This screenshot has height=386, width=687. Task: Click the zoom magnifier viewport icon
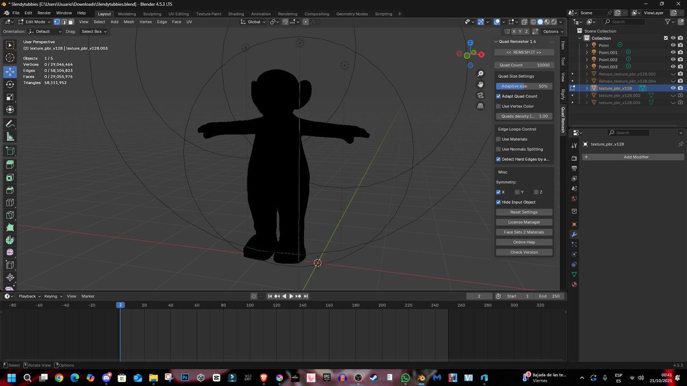[x=481, y=74]
